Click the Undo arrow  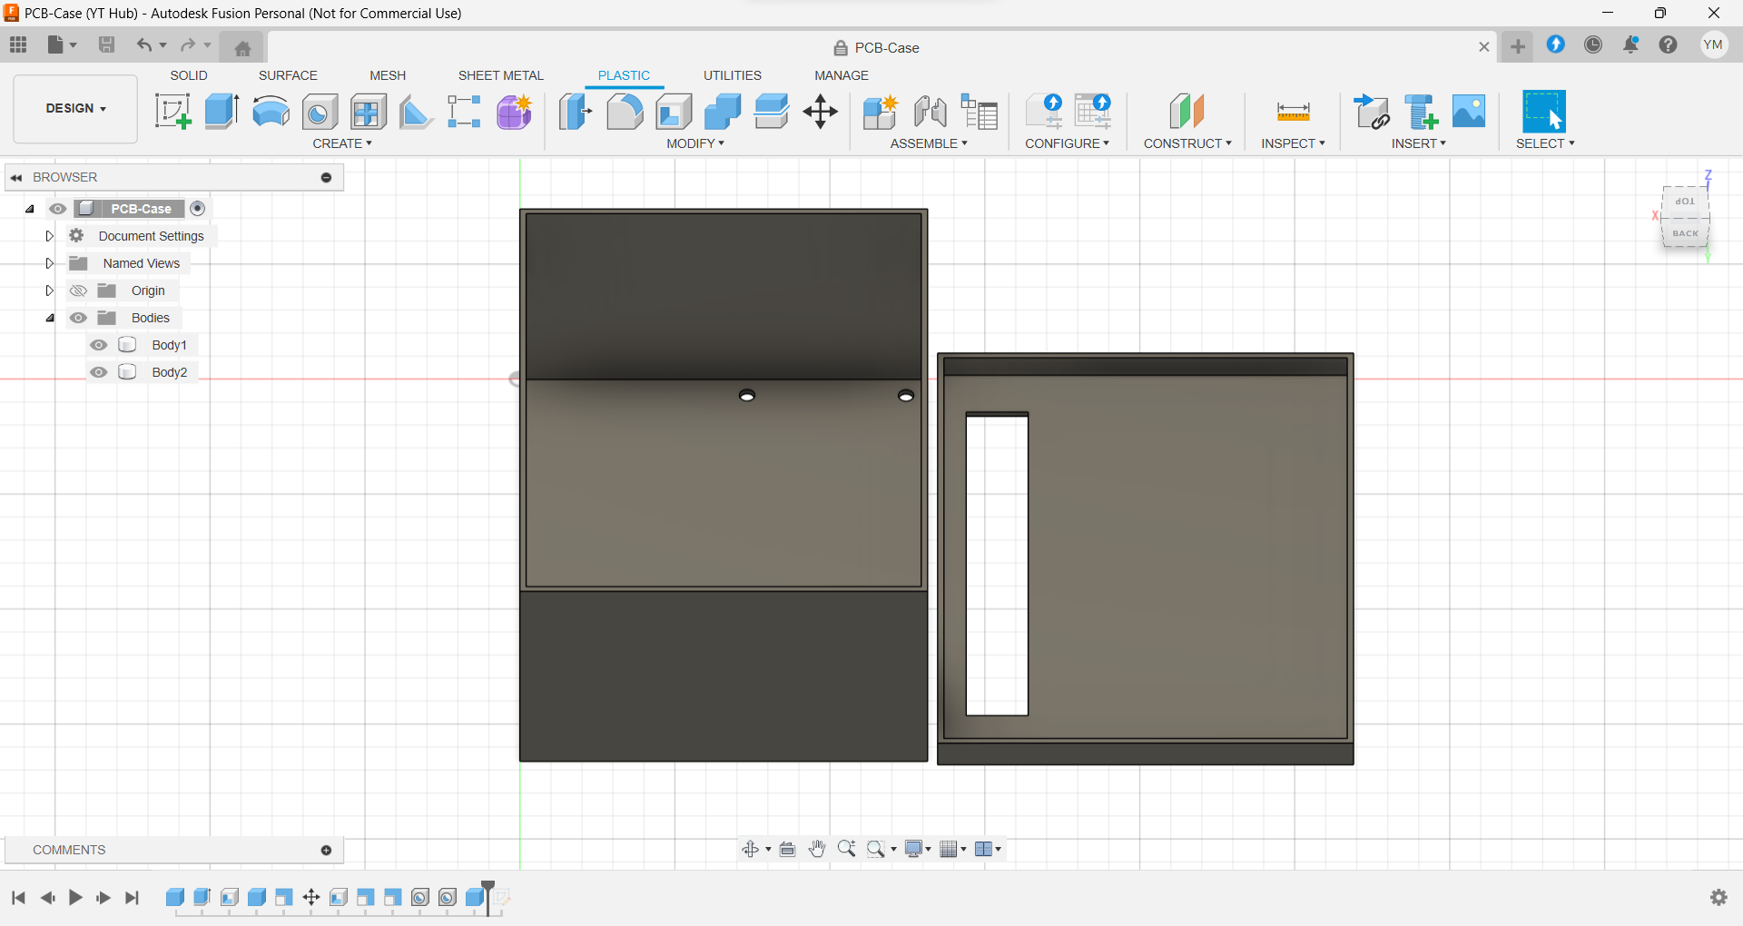click(143, 44)
